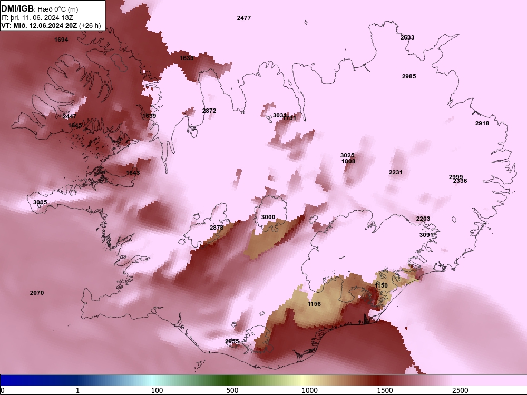Select the 2500 legend tick label

tap(461, 390)
